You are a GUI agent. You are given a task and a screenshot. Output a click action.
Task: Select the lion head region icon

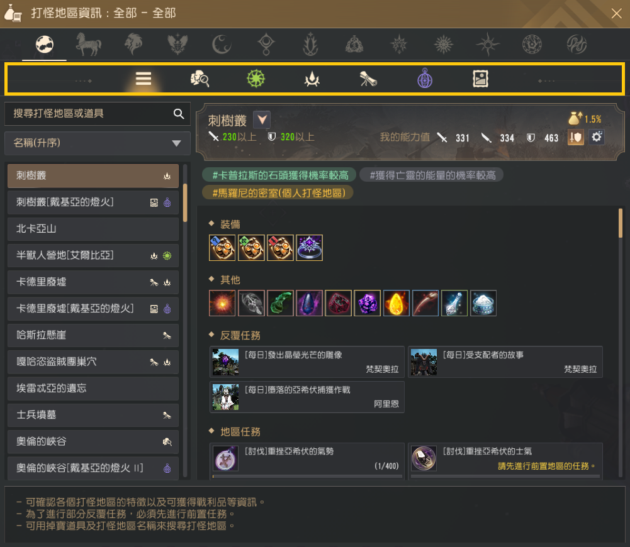[133, 44]
